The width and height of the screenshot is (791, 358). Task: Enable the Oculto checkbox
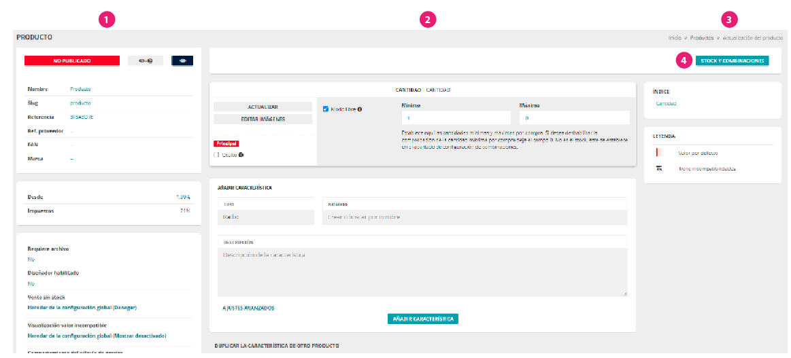pos(216,155)
